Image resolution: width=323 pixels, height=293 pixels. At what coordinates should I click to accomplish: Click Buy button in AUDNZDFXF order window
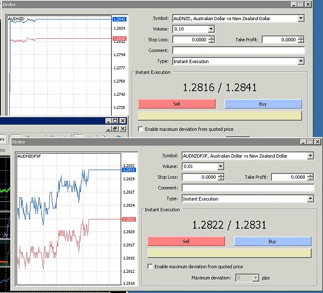272,241
